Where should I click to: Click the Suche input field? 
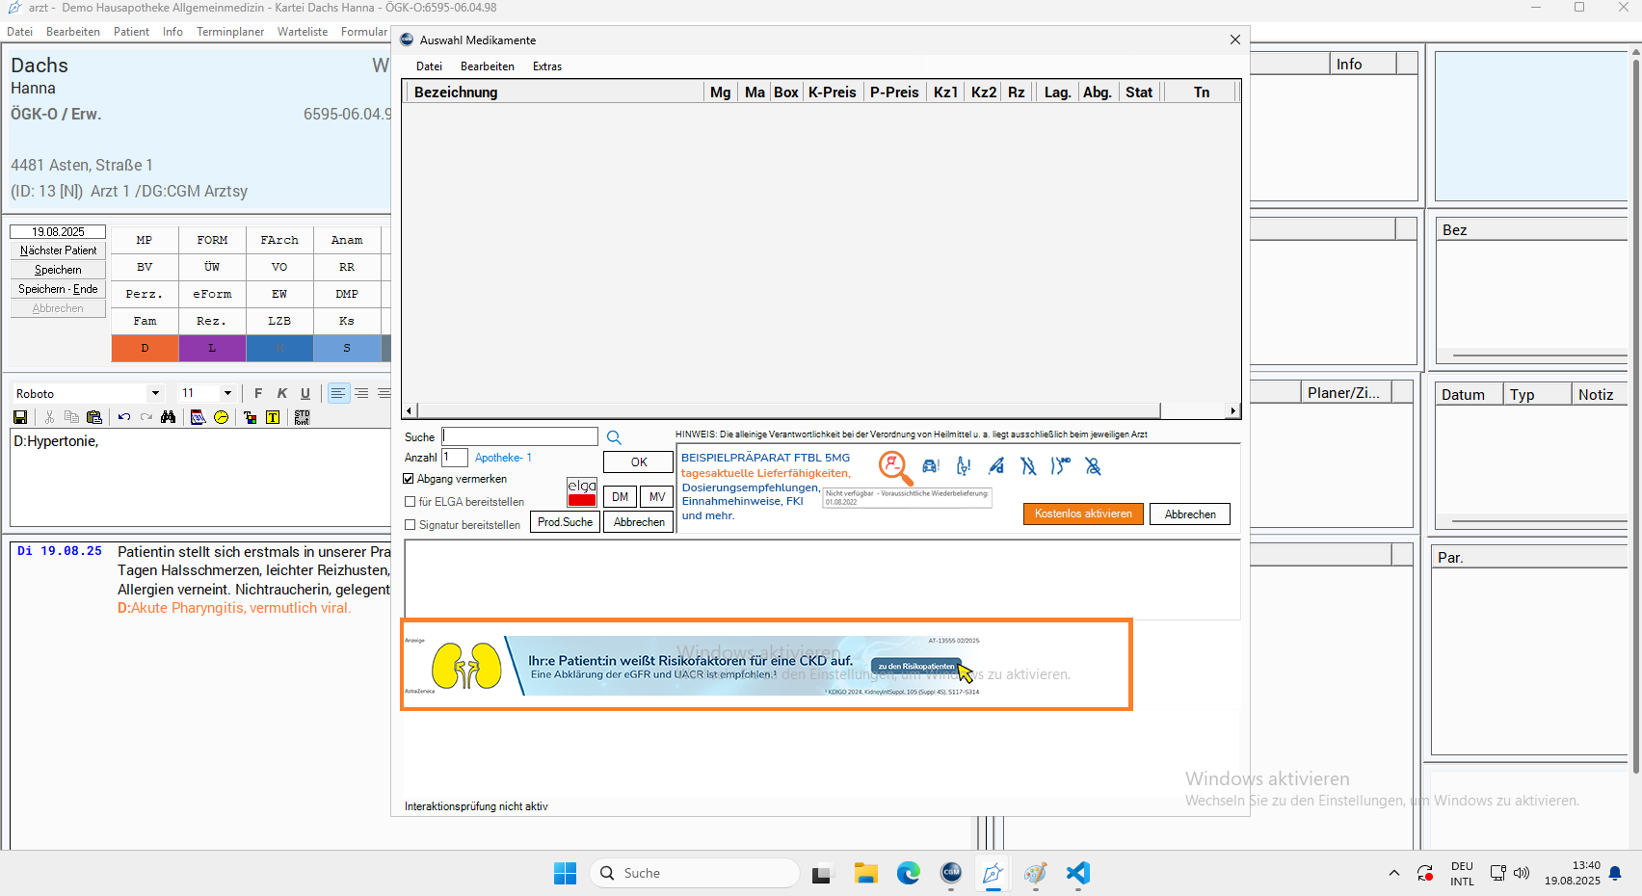coord(520,437)
